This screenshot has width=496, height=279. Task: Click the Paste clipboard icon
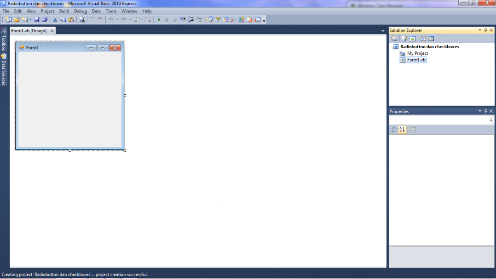[x=71, y=20]
